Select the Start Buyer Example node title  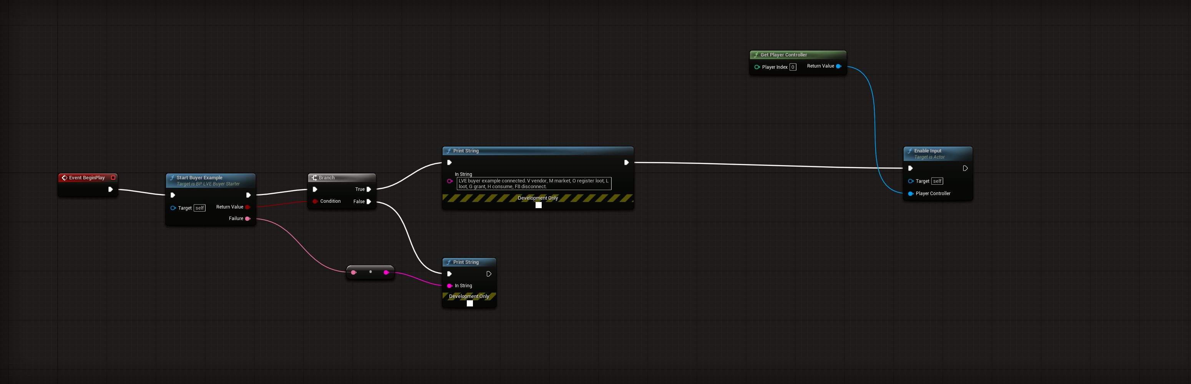[199, 178]
